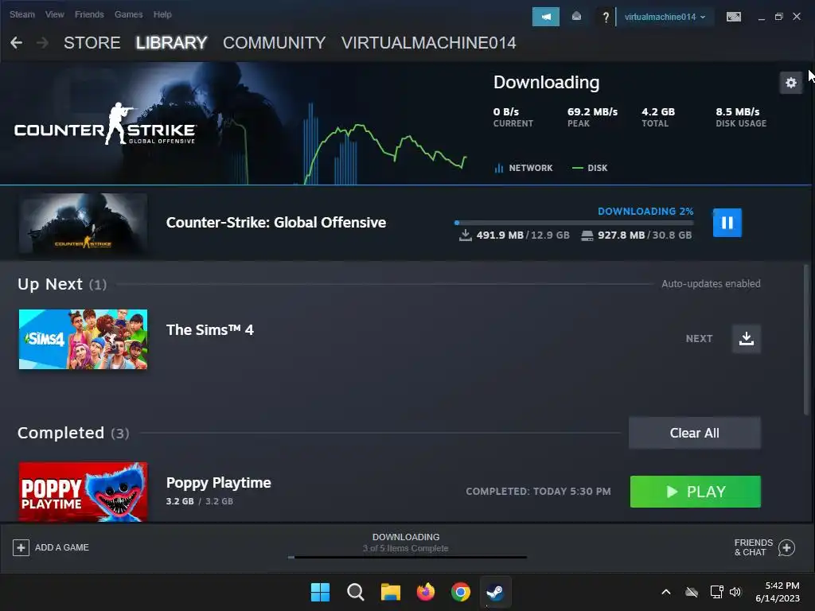Click 3 of 5 Items Complete status
The height and width of the screenshot is (611, 815).
[x=405, y=549]
